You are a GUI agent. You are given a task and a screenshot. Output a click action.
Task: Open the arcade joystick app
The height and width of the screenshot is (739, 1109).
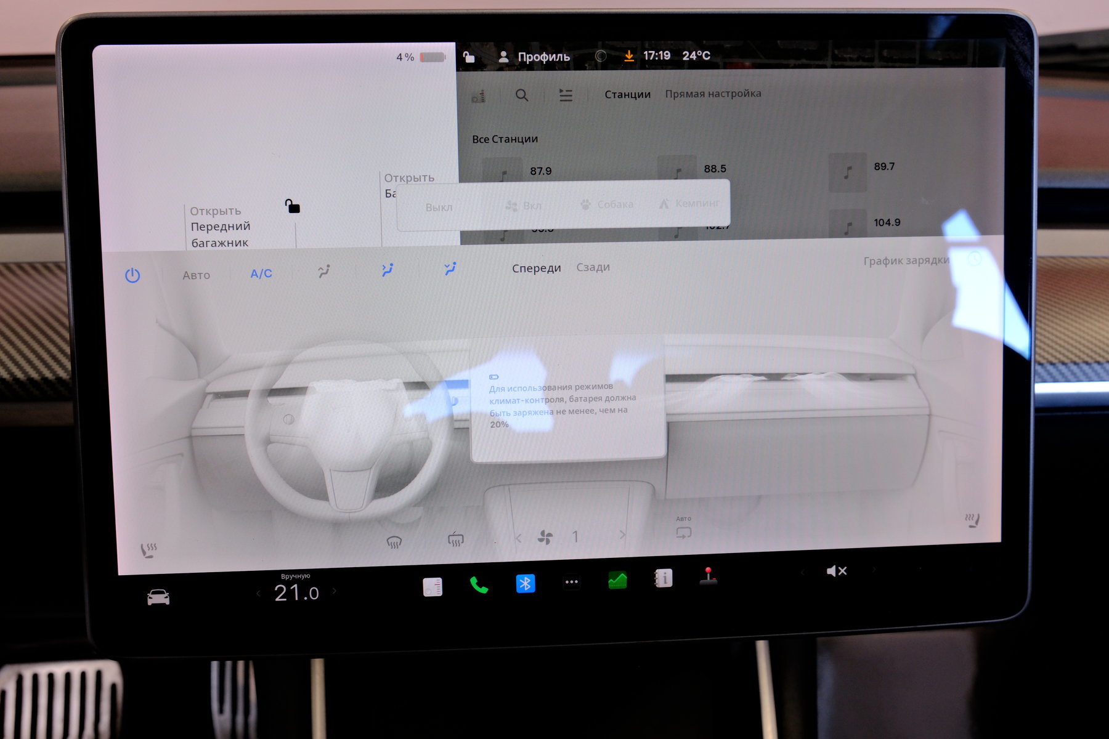pyautogui.click(x=708, y=576)
